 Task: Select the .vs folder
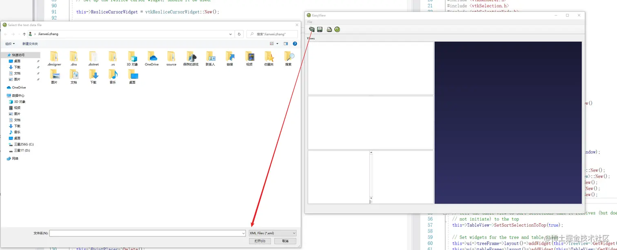pyautogui.click(x=113, y=59)
